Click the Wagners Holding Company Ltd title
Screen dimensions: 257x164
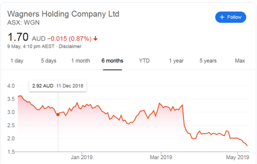click(63, 14)
